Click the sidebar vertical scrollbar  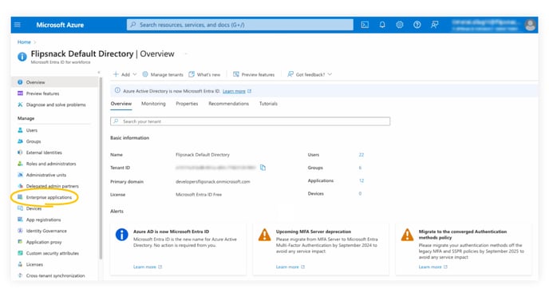[x=101, y=168]
